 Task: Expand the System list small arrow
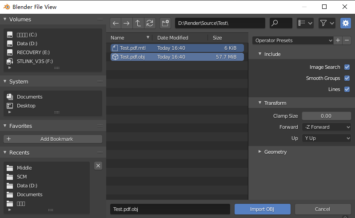point(9,112)
